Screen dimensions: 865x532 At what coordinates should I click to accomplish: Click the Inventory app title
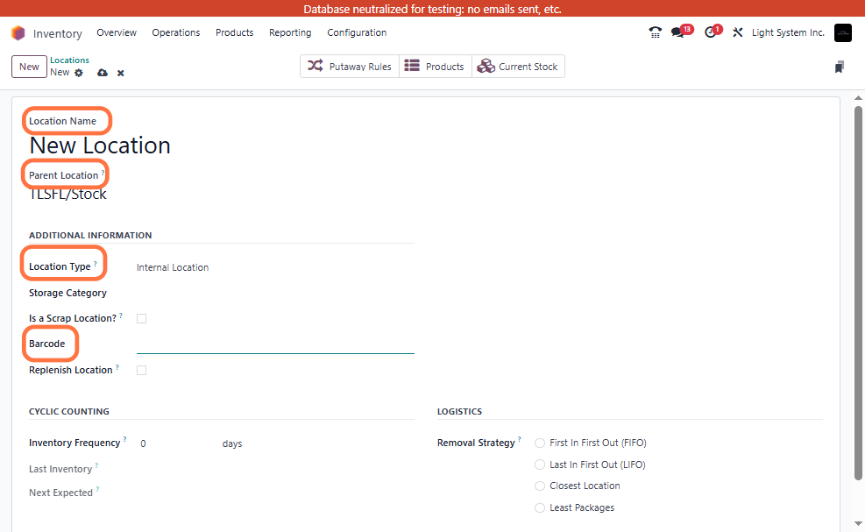click(x=57, y=33)
